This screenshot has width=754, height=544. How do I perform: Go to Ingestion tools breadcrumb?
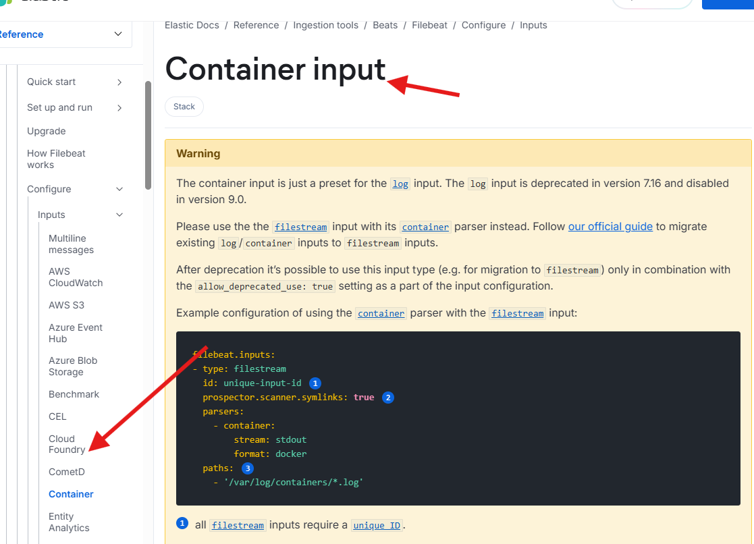click(325, 25)
